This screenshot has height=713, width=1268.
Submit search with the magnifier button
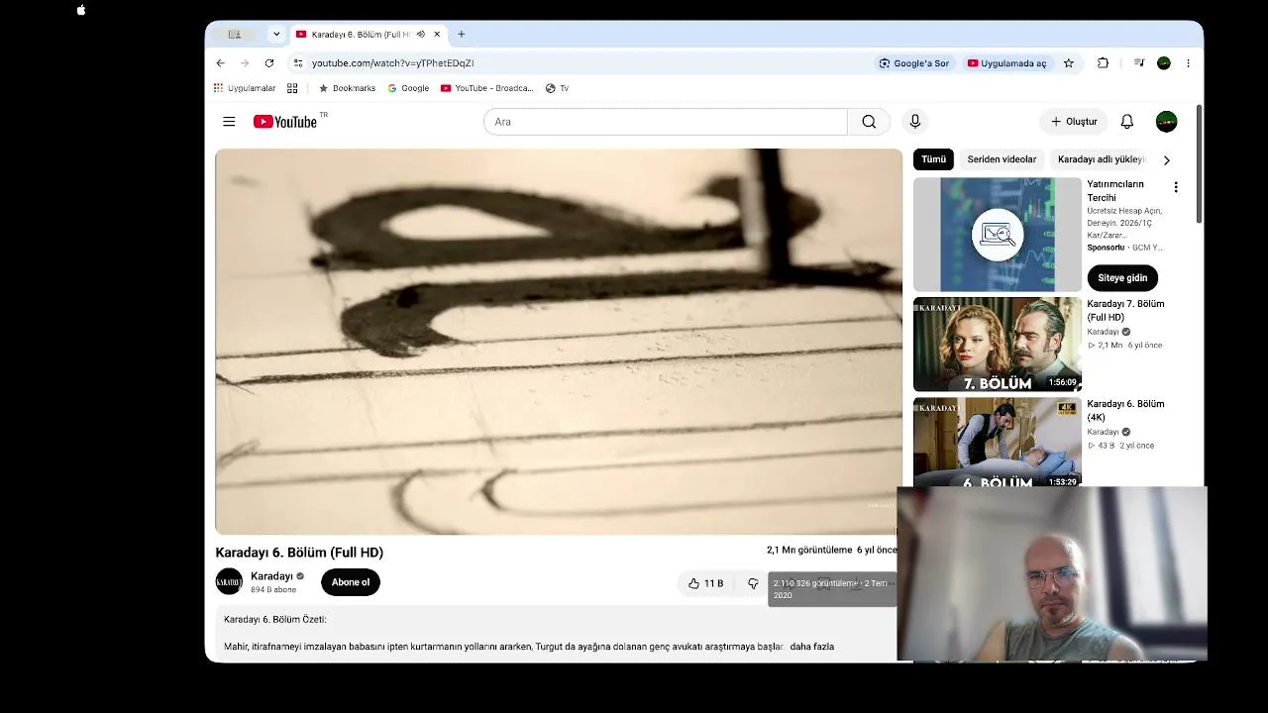click(x=869, y=122)
